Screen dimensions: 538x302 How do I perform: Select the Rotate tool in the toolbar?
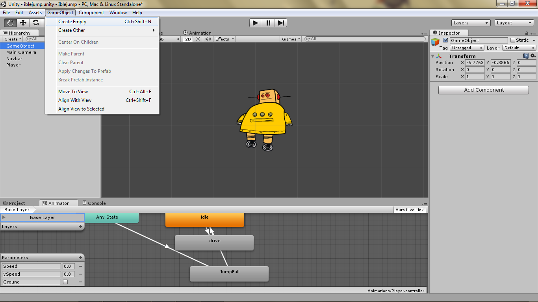(36, 23)
